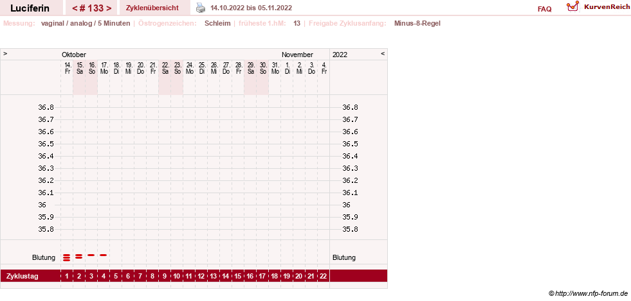Go to next cycle arrow after #133
631x301 pixels.
pyautogui.click(x=109, y=8)
